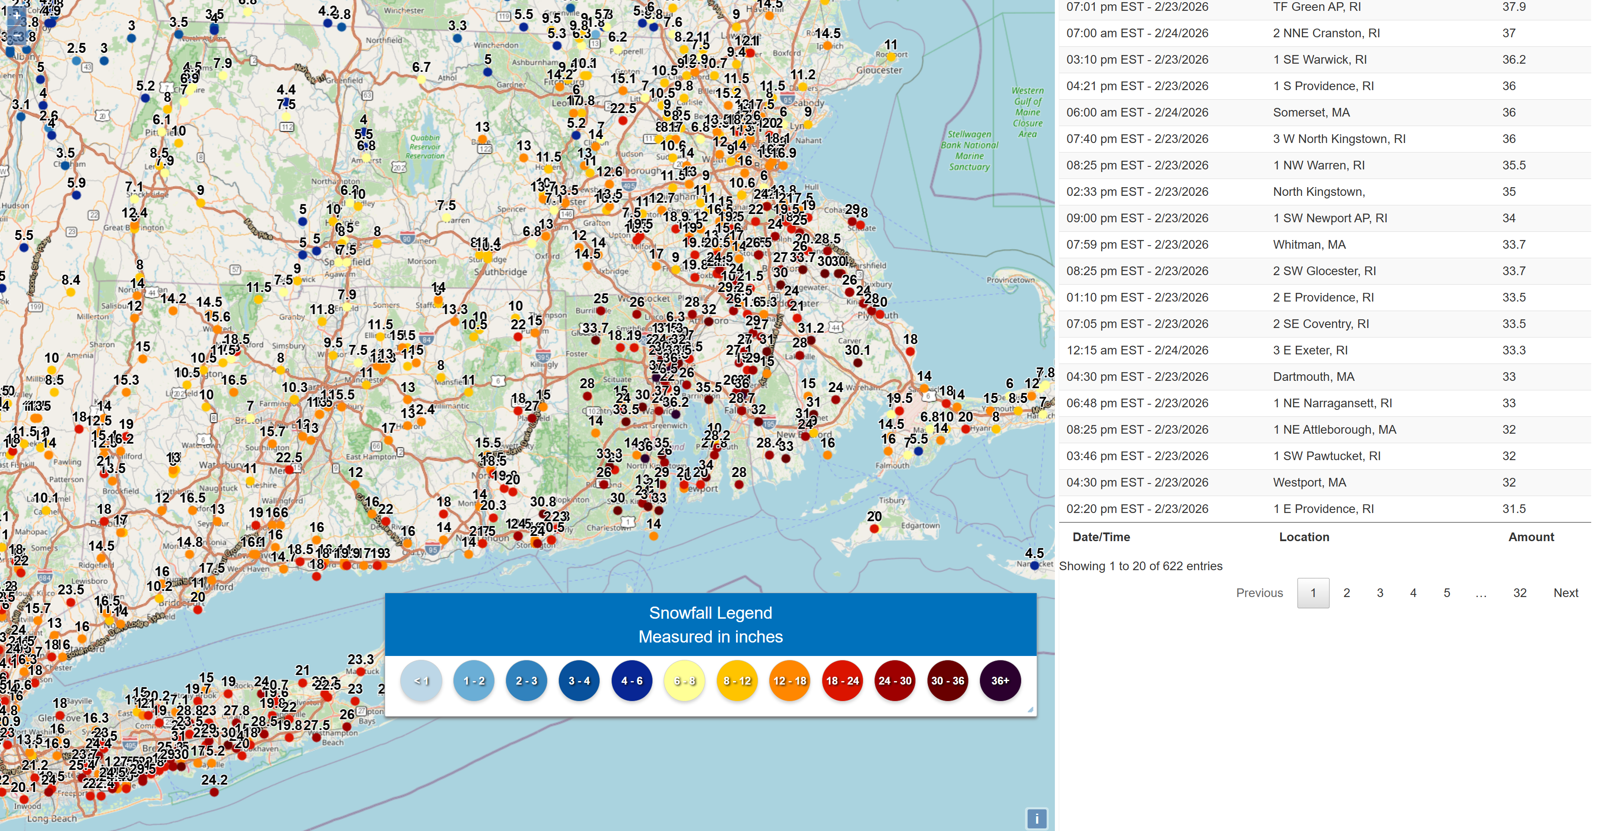Click the Amount column footer label
This screenshot has width=1599, height=831.
(1531, 537)
